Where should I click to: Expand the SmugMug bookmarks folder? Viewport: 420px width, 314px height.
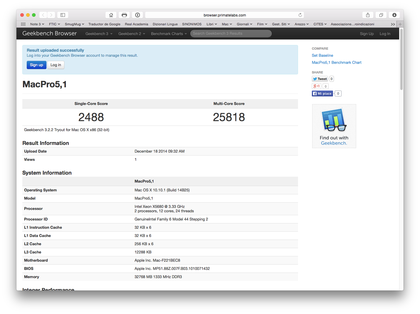pos(74,24)
